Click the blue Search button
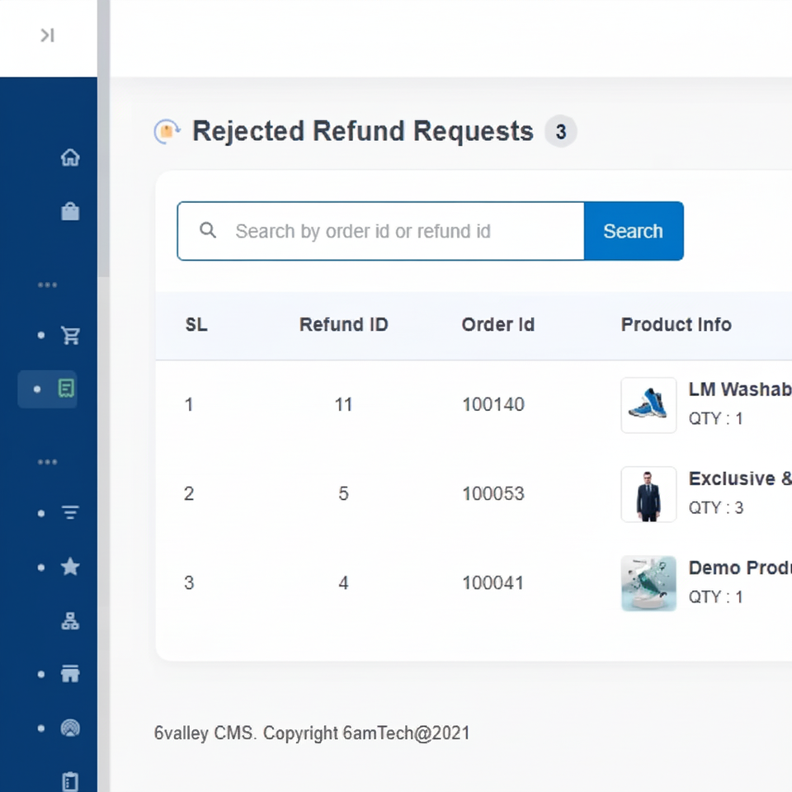The image size is (792, 792). 633,231
